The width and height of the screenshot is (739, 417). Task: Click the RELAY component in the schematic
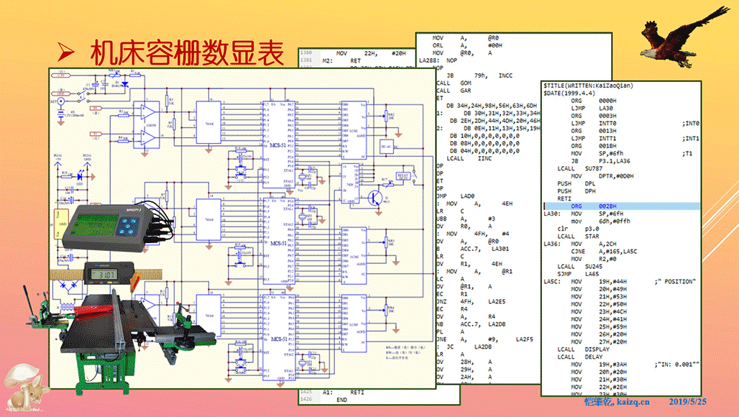(x=403, y=176)
